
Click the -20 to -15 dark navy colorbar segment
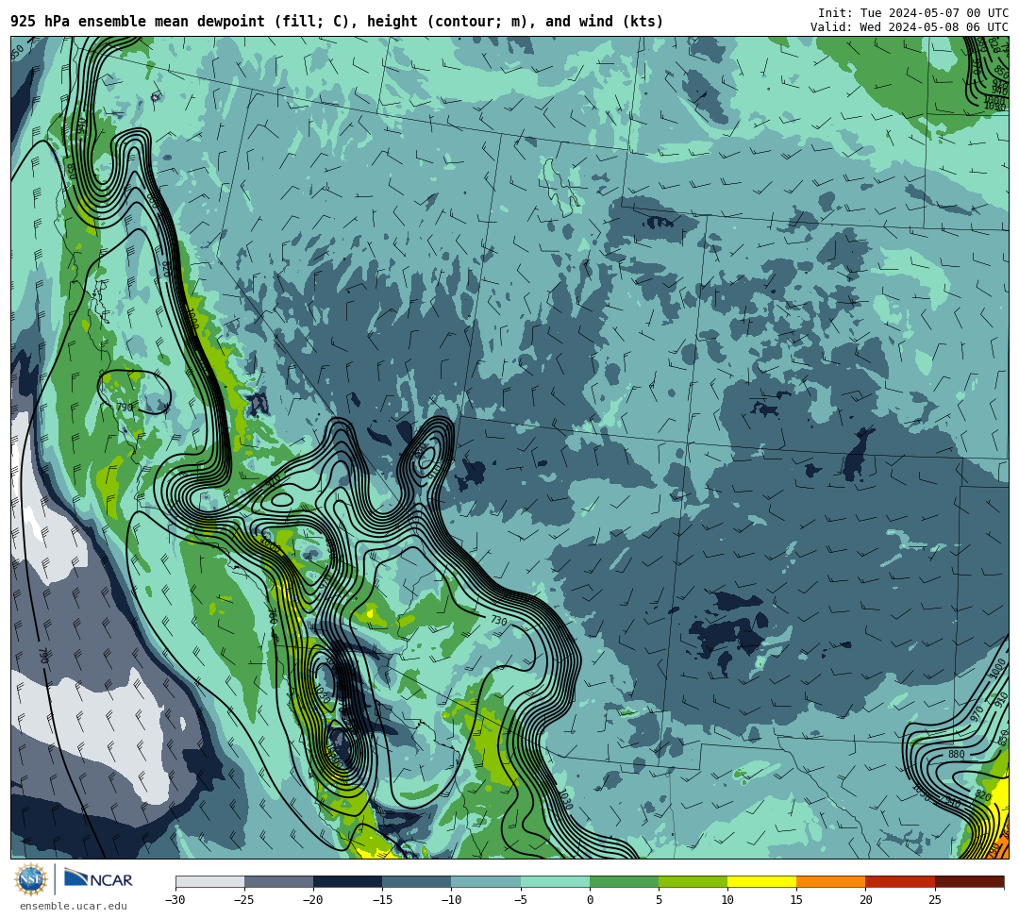[347, 881]
